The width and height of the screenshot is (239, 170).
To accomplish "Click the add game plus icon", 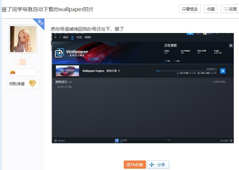I will [56, 140].
